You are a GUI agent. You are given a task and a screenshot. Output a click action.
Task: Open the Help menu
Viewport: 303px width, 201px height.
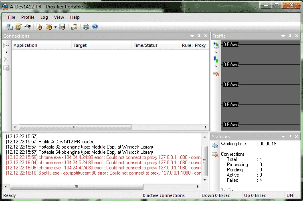[75, 17]
